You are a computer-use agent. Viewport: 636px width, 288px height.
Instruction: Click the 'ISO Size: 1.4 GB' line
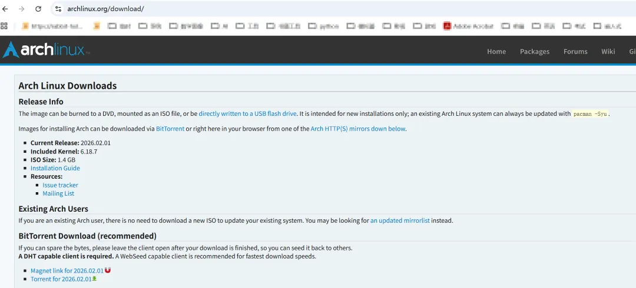point(53,160)
